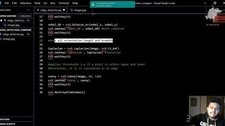Open the Selection menu
This screenshot has width=225, height=126.
[26, 3]
